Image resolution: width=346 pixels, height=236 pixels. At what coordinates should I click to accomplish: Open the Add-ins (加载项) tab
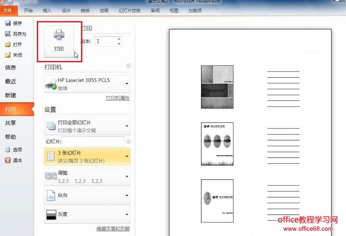(x=195, y=11)
